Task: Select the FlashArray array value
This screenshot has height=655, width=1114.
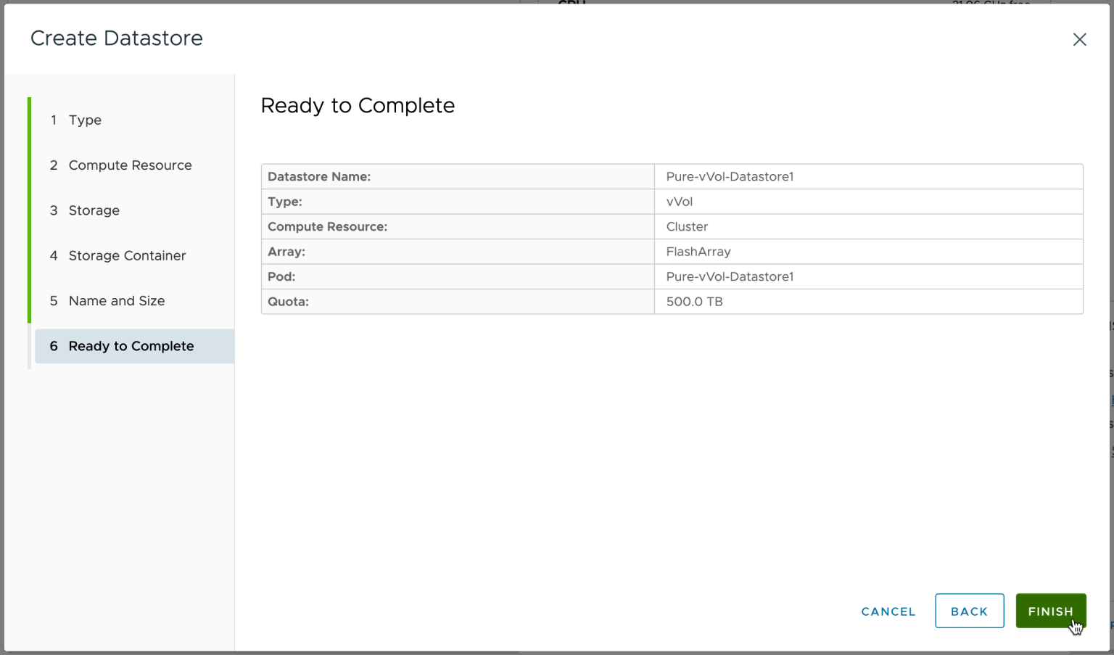Action: tap(698, 252)
